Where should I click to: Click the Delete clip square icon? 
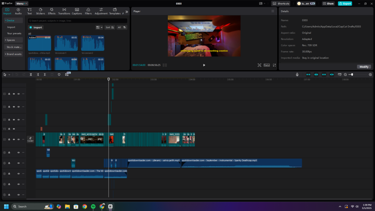click(x=52, y=75)
